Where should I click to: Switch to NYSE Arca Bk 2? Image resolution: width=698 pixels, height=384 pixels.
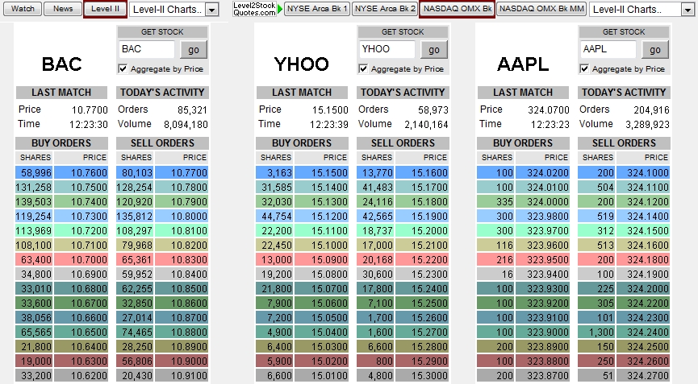point(385,9)
